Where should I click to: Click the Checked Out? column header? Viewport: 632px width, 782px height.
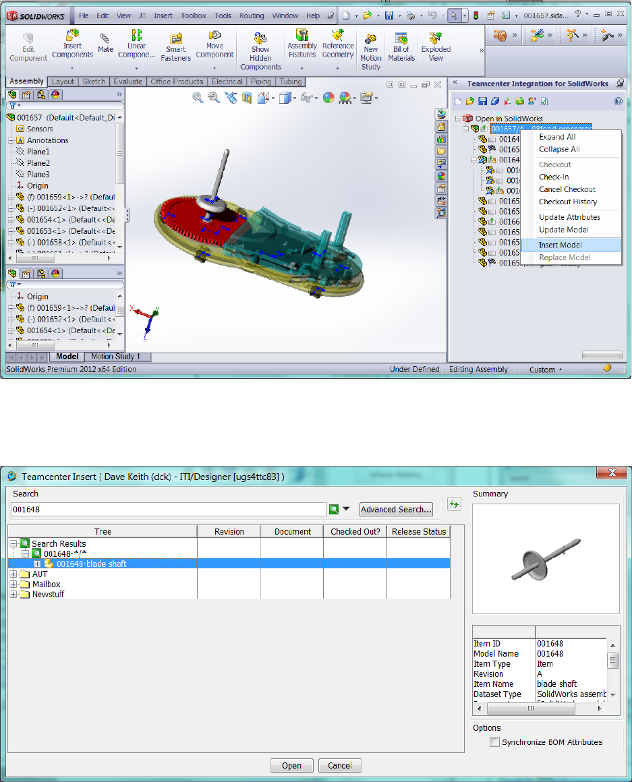pyautogui.click(x=355, y=531)
